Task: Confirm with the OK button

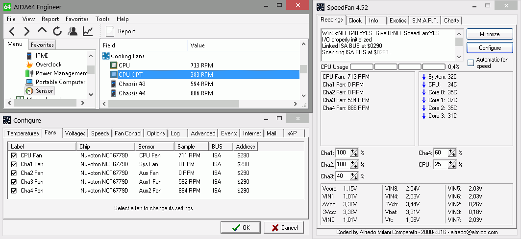Action: (241, 228)
